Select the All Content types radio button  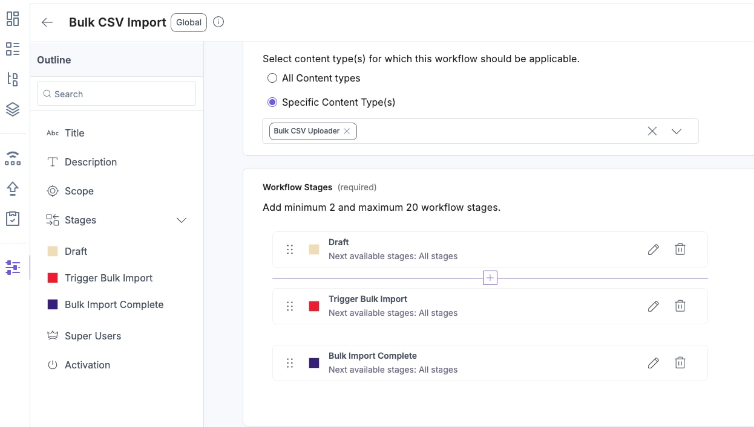point(272,79)
